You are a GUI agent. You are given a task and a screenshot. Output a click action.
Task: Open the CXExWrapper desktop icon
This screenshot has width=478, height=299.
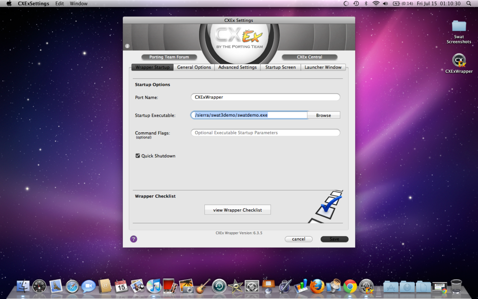(459, 64)
